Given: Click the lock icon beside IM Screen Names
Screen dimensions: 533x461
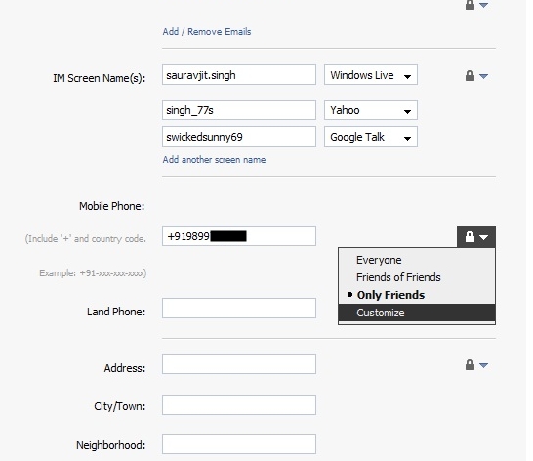Looking at the screenshot, I should click(470, 75).
